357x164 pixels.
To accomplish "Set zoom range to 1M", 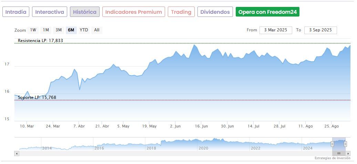I will coord(46,30).
